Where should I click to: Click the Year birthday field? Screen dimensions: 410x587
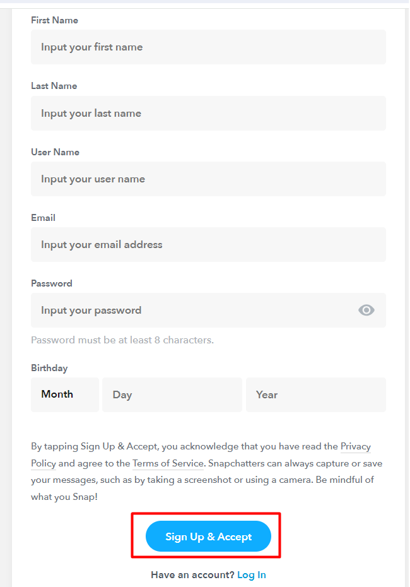[x=316, y=394]
